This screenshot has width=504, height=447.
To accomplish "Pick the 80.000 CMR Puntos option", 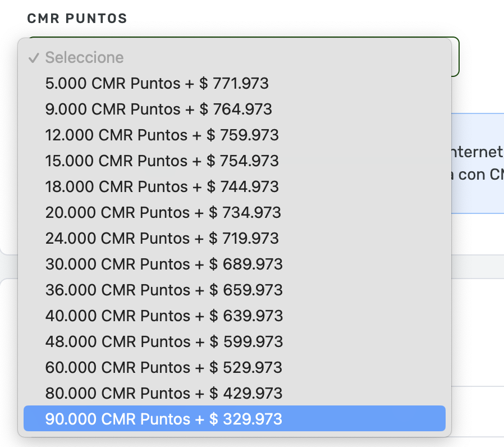I will coord(163,393).
